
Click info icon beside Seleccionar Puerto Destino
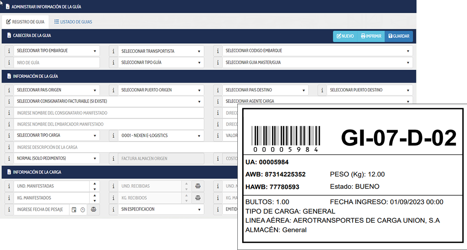click(x=322, y=90)
